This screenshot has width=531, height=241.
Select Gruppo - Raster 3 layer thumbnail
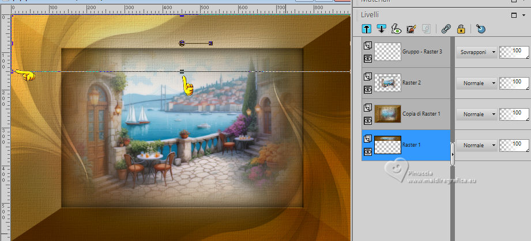tap(388, 52)
